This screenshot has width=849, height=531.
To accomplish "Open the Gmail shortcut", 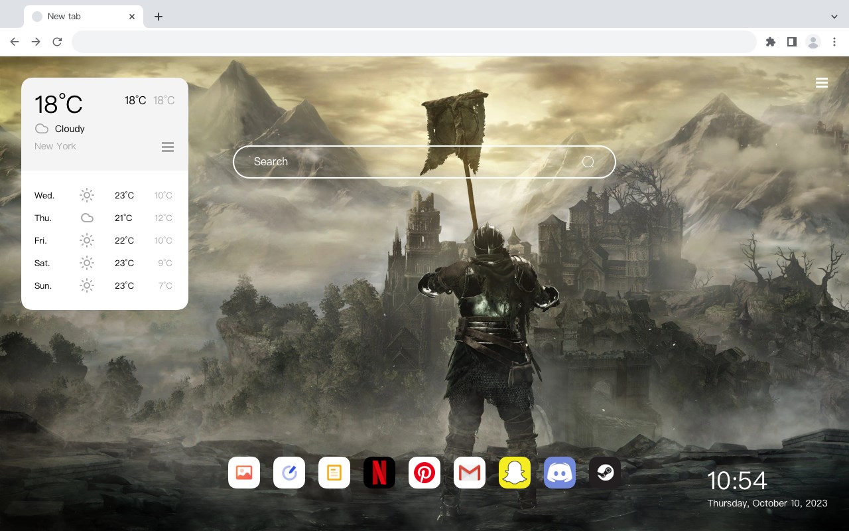I will pyautogui.click(x=470, y=473).
